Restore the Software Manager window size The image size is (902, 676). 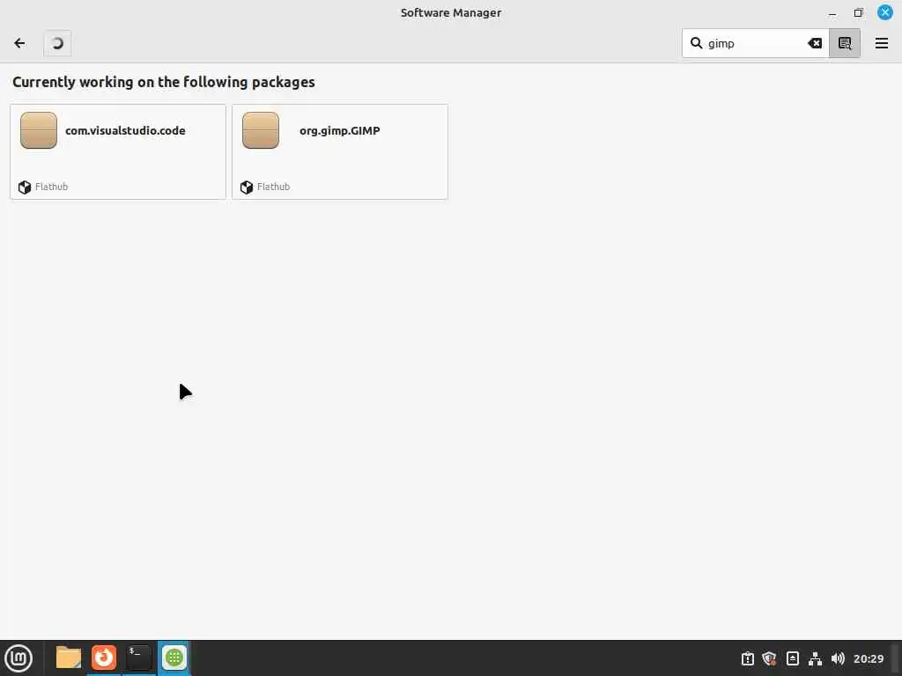pos(858,12)
